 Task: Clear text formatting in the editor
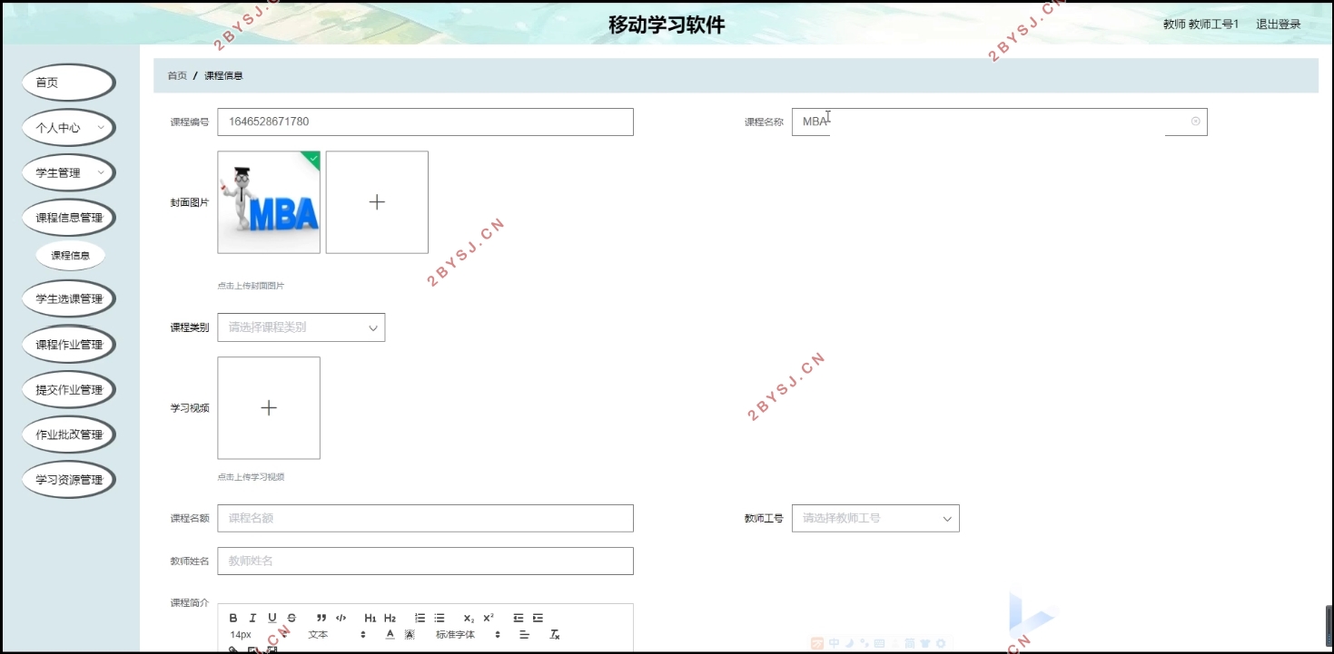coord(556,634)
